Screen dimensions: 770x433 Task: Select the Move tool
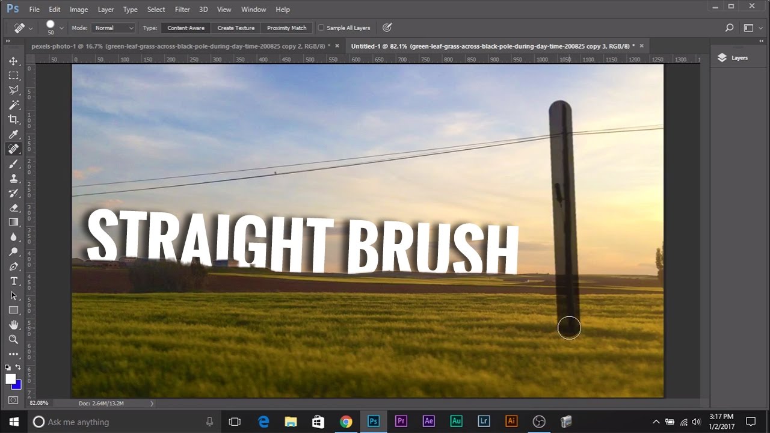(x=14, y=61)
